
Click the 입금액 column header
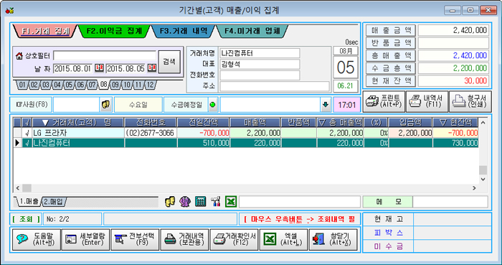(410, 122)
